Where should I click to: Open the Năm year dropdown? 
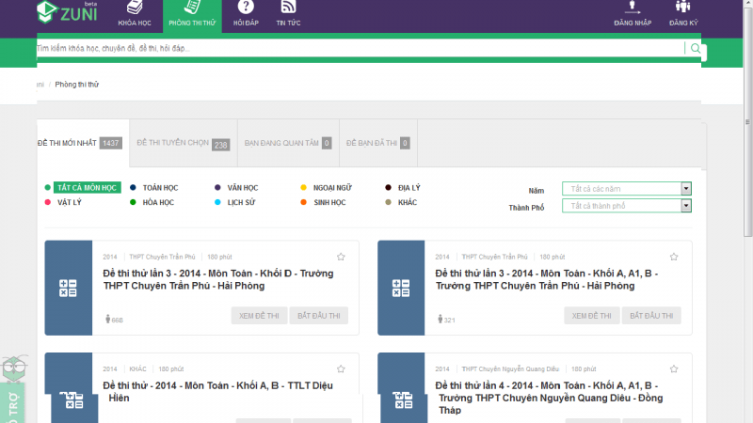(627, 189)
